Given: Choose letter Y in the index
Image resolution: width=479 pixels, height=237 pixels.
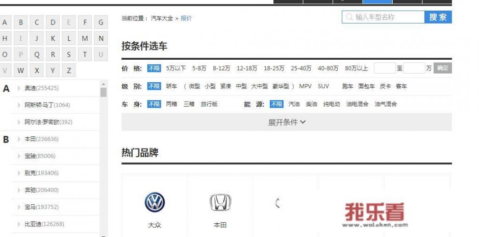Looking at the screenshot, I should (53, 70).
